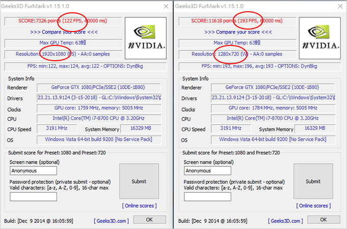The image size is (347, 229).
Task: Click OK button in right window
Action: coord(324,220)
